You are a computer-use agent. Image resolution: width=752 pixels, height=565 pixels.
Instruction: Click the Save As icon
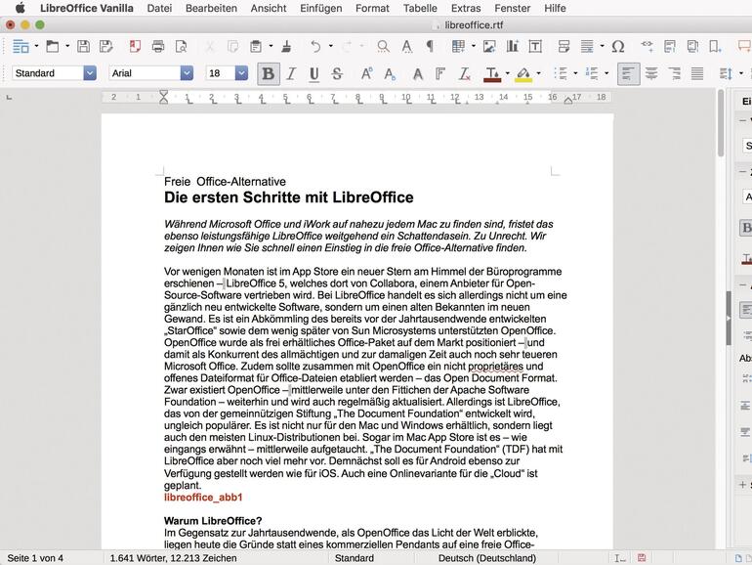click(105, 47)
